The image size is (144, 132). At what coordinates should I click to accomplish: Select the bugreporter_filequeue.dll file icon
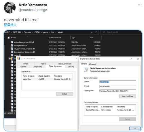[x=12, y=52]
